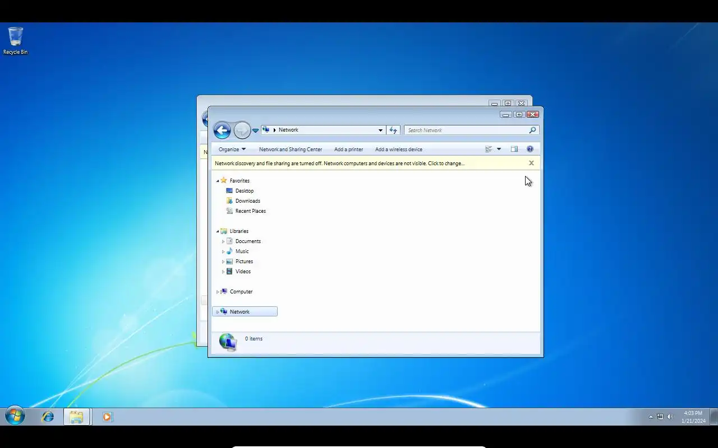Open the recent pages dropdown arrow
Image resolution: width=718 pixels, height=448 pixels.
click(x=255, y=130)
